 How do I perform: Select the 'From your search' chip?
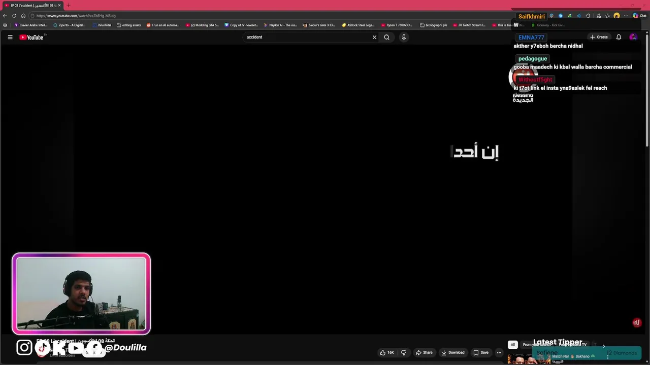click(537, 345)
